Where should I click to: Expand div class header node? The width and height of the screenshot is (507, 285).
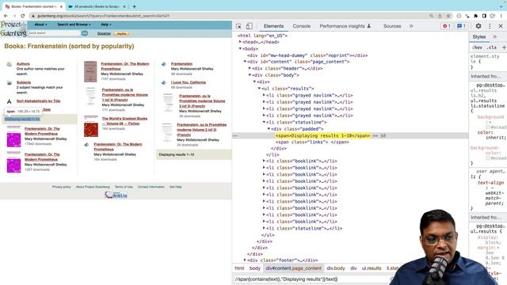click(x=250, y=68)
